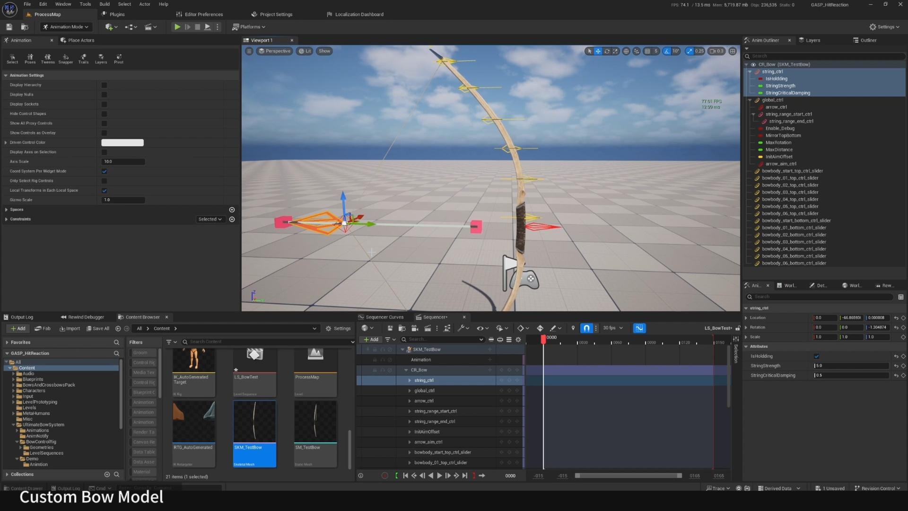908x511 pixels.
Task: Open the Motion Trails tool
Action: [83, 59]
